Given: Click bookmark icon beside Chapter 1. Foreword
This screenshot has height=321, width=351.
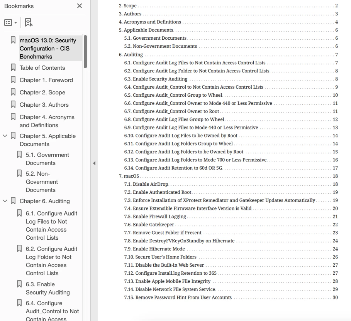Looking at the screenshot, I should (x=13, y=80).
